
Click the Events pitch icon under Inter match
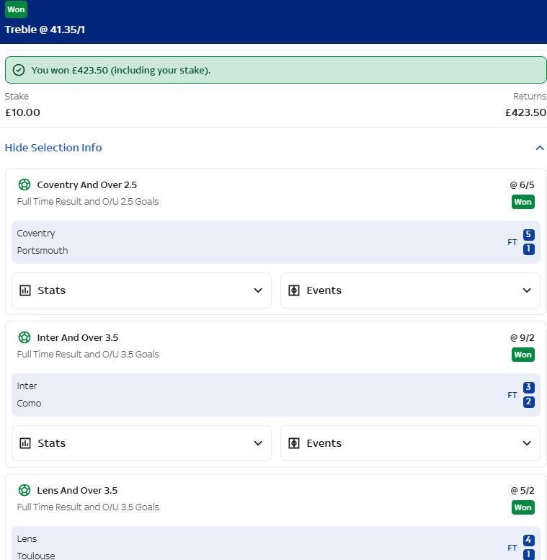pos(294,443)
